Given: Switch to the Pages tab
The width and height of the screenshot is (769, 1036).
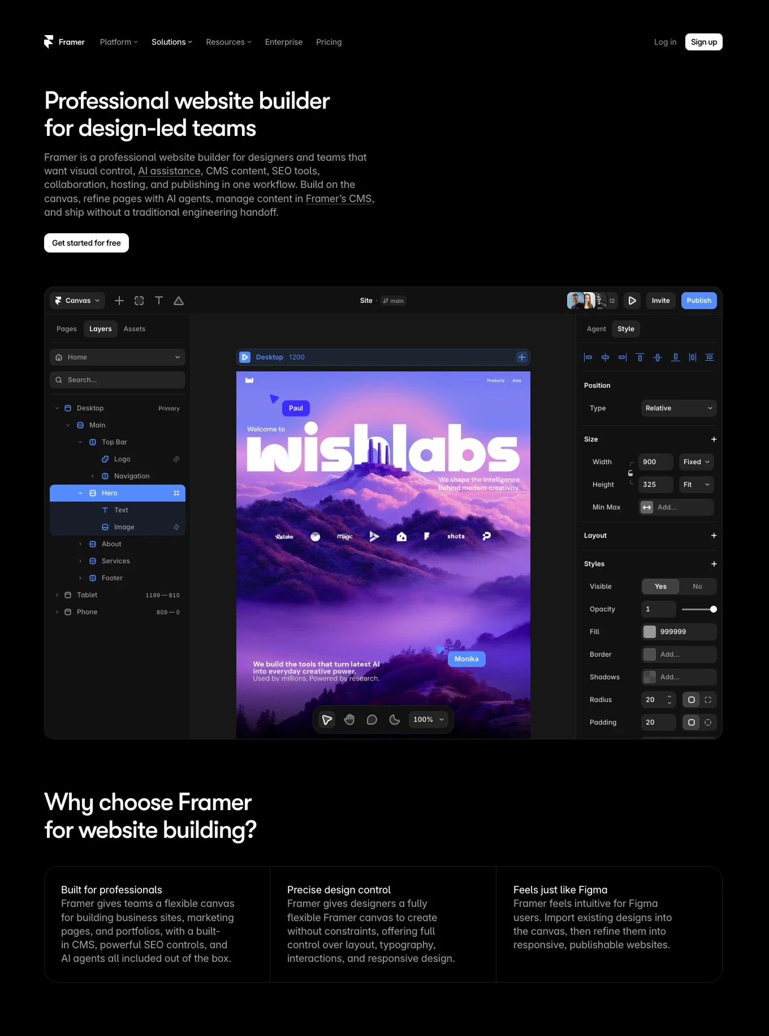Looking at the screenshot, I should click(x=67, y=329).
